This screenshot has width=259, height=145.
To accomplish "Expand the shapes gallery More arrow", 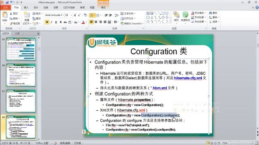I will pos(170,21).
